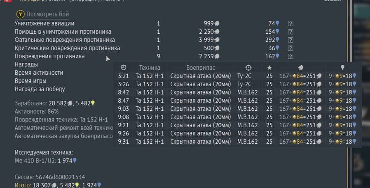
Task: Click help icon for Критические повреждения противника
Action: [290, 48]
